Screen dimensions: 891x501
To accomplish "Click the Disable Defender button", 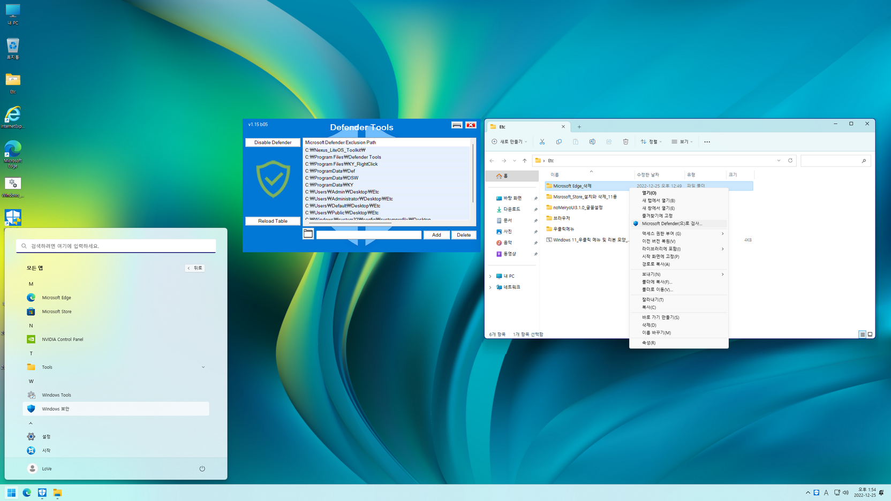I will point(273,142).
